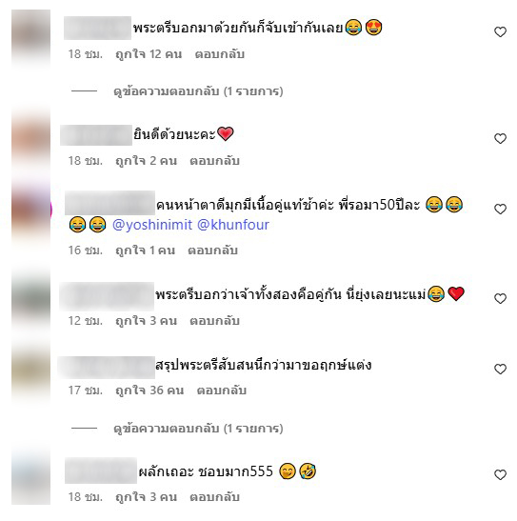
Task: Open profile picture of last commenter
Action: (30, 476)
